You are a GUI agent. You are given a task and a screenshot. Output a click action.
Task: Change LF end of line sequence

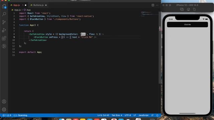pyautogui.click(x=134, y=115)
